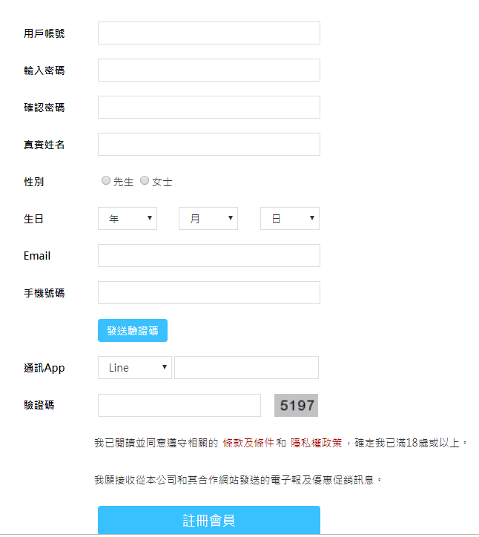Open the 年 birth year dropdown
This screenshot has width=479, height=537.
click(x=128, y=219)
